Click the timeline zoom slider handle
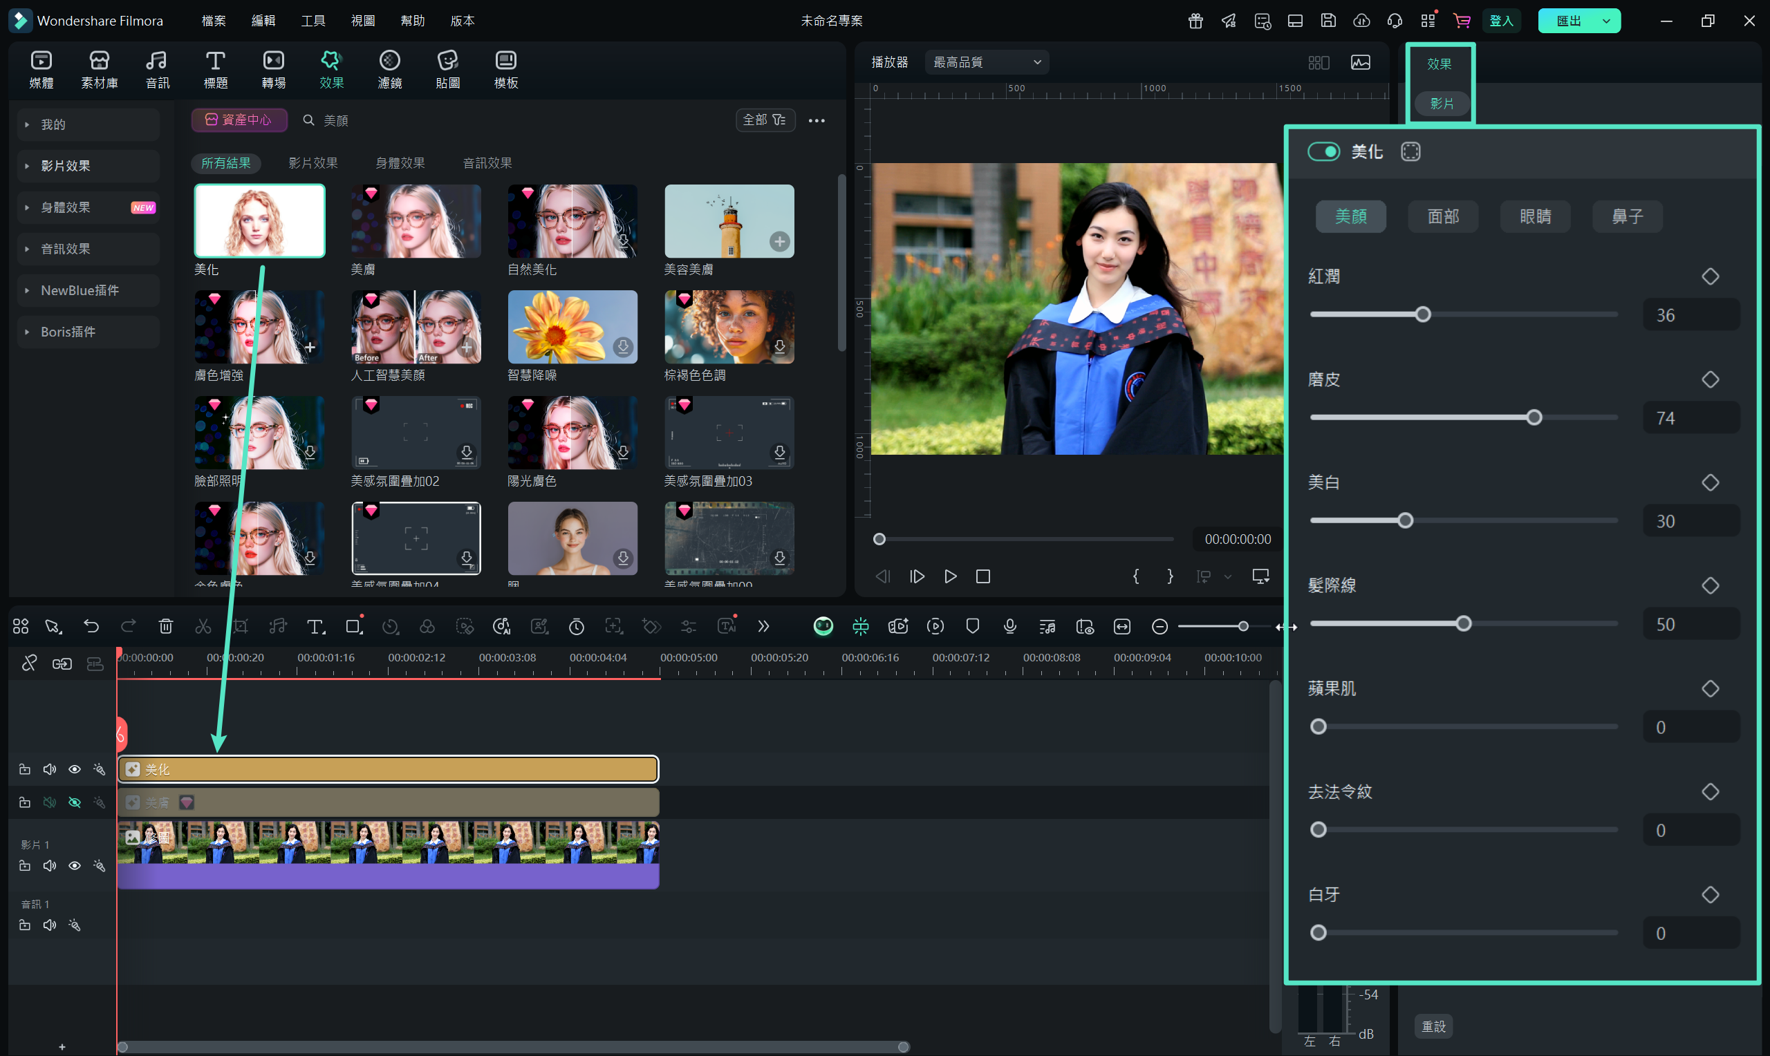 click(x=1242, y=626)
